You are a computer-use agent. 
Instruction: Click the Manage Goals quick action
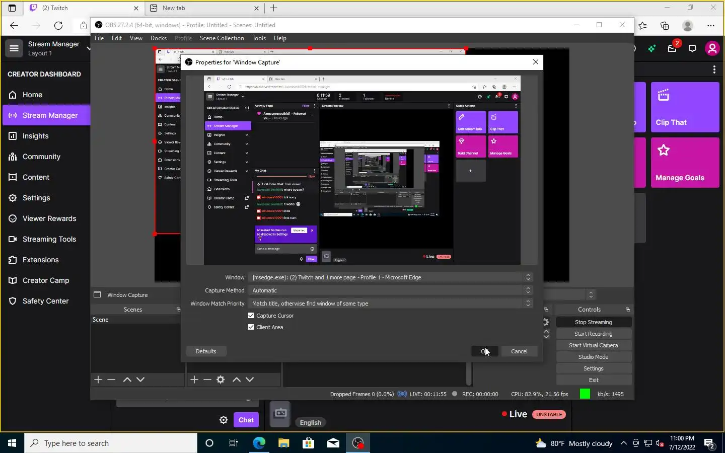[x=685, y=163]
